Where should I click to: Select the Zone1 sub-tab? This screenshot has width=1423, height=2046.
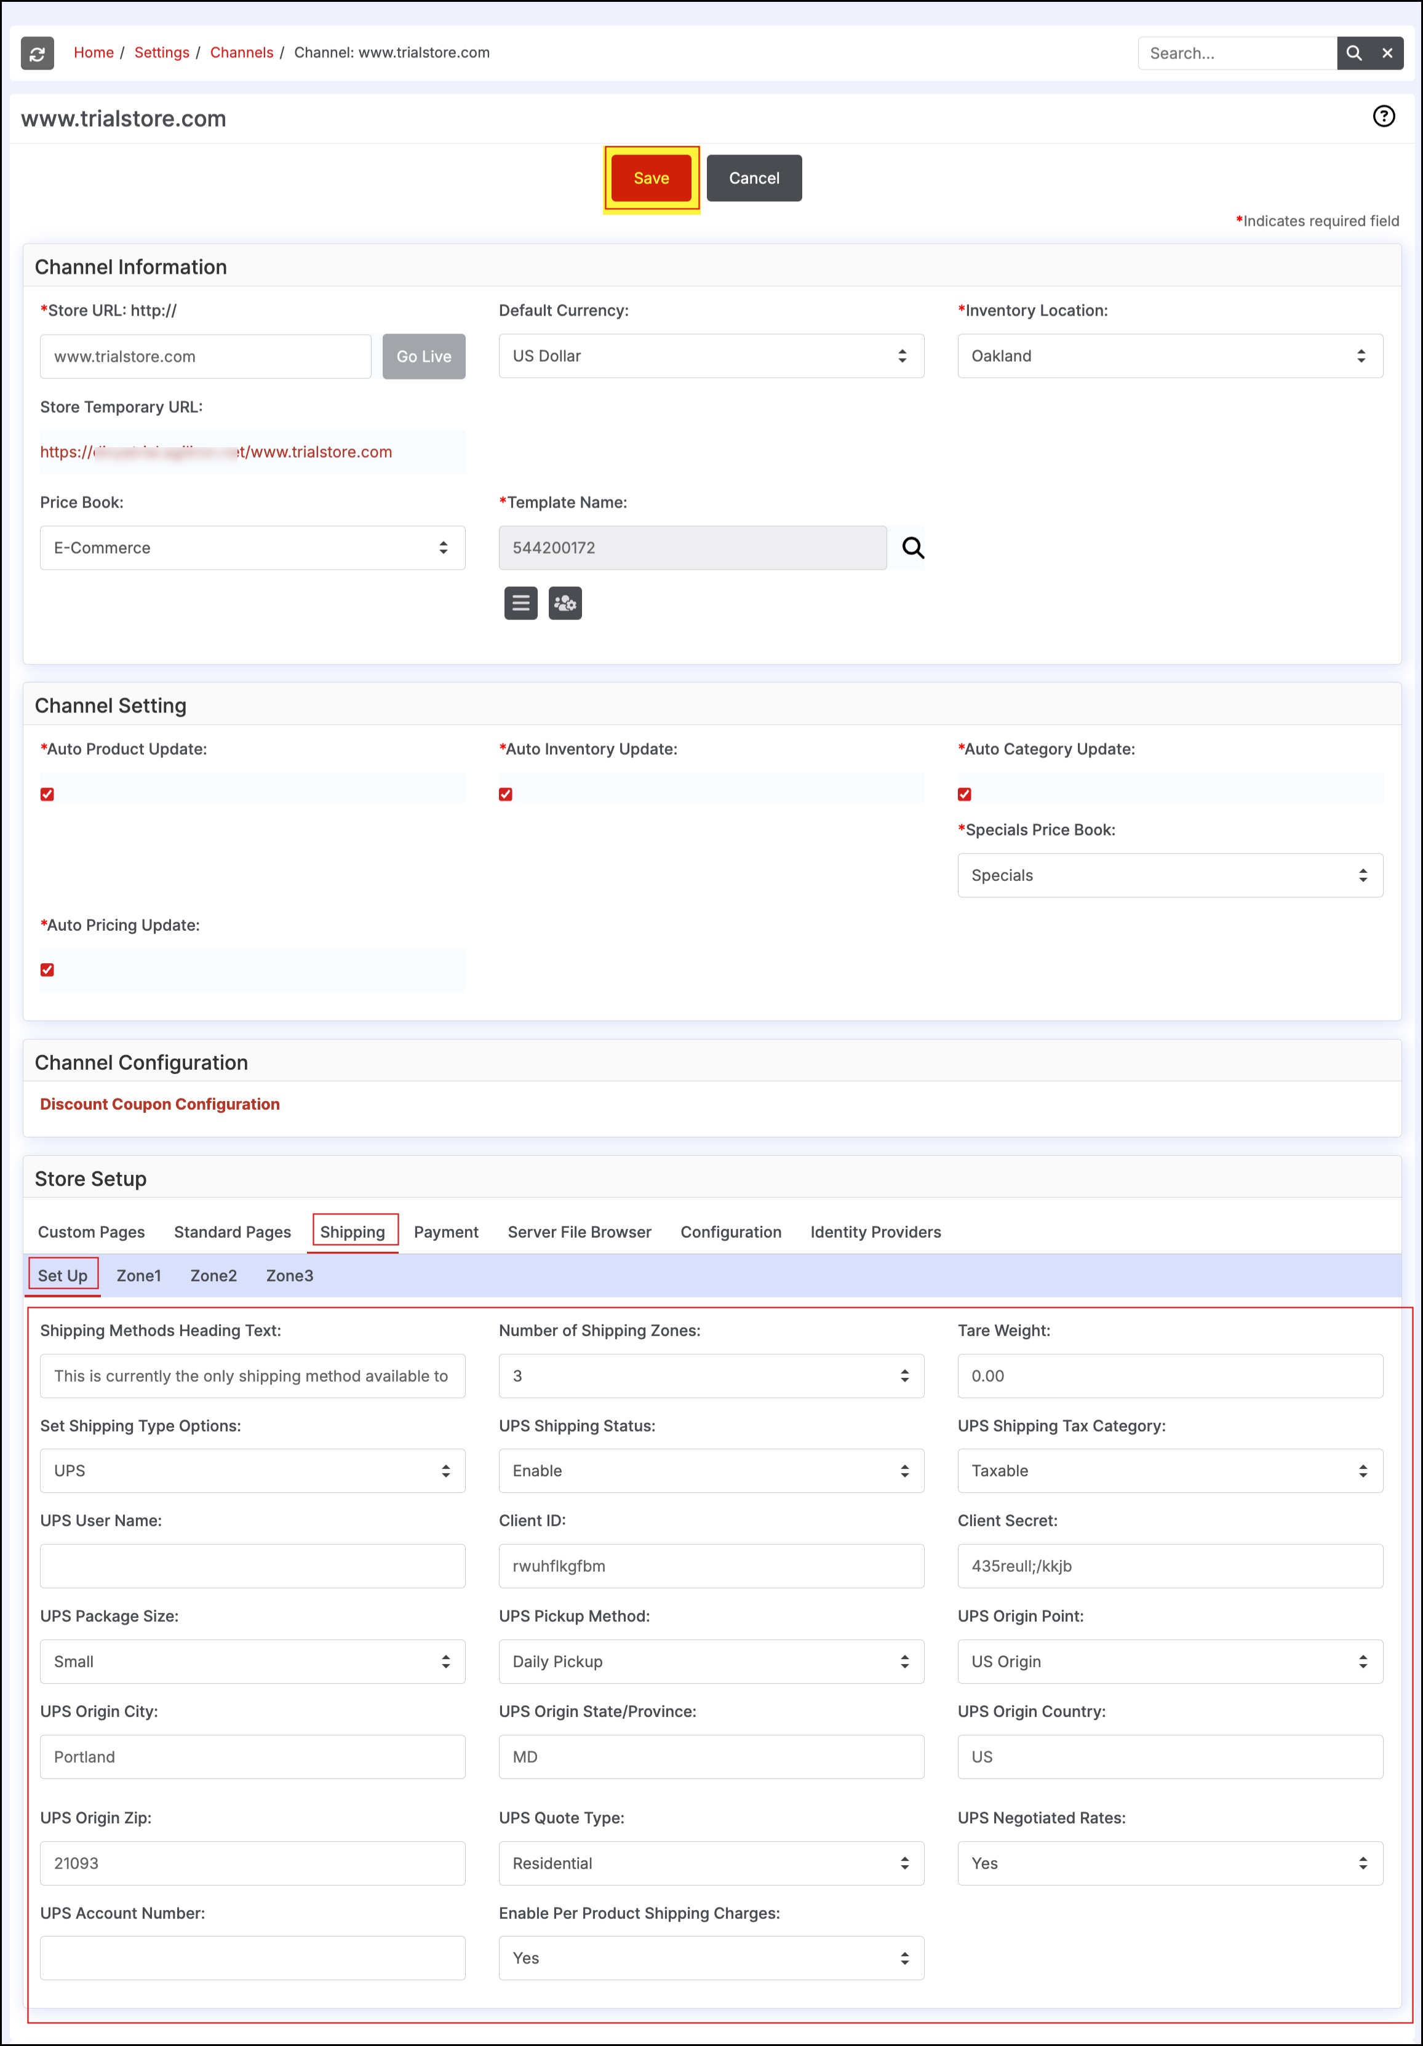pos(138,1275)
